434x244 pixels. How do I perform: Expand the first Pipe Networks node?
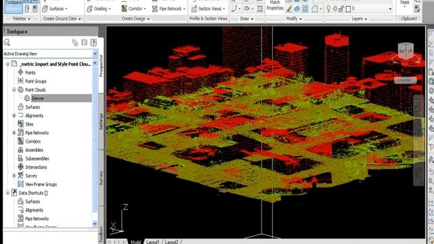click(14, 133)
